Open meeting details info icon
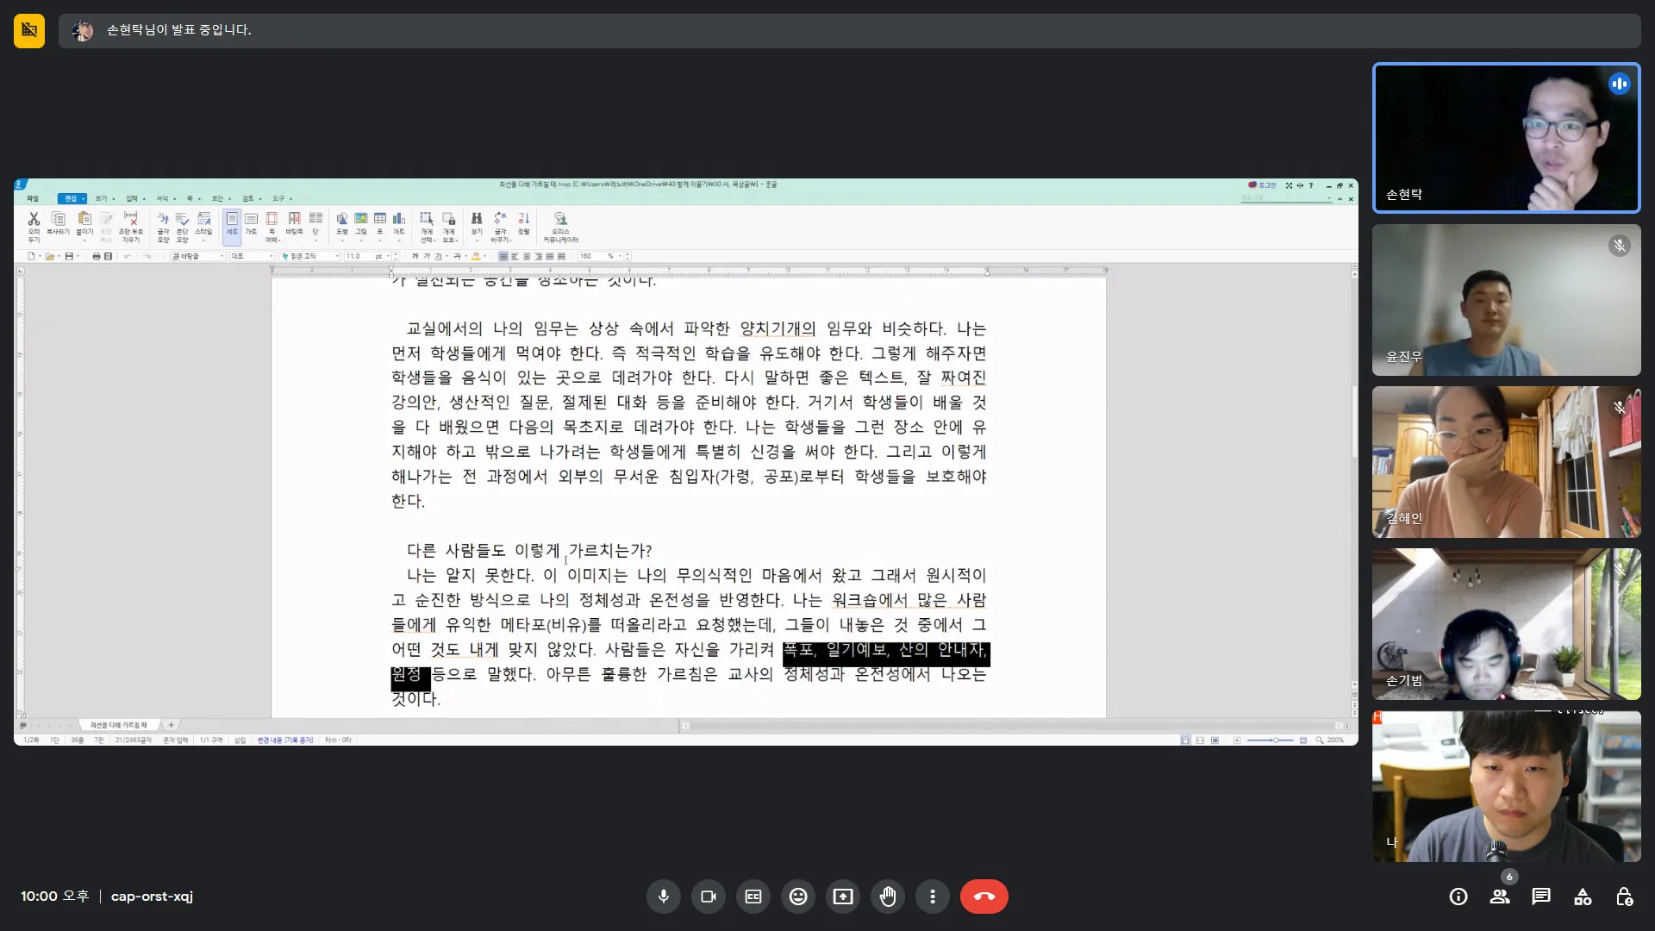Viewport: 1655px width, 931px height. pos(1458,897)
